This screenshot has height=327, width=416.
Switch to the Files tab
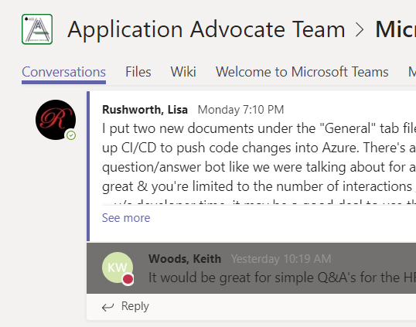(138, 72)
